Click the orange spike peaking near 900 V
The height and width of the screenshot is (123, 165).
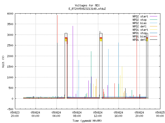96,88
